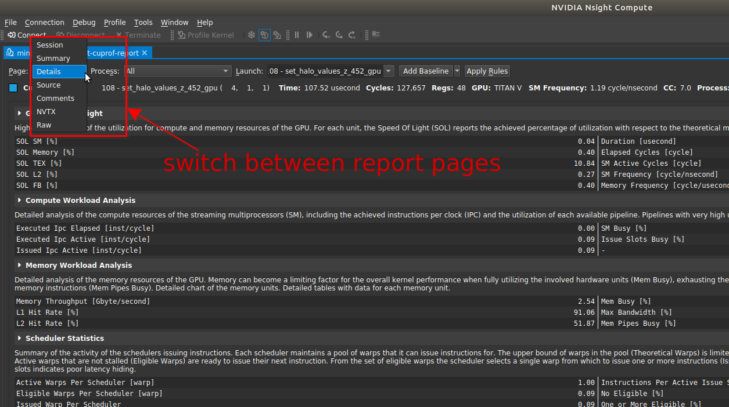Open the Process dropdown showing All
Screen dimensions: 729x407
[178, 71]
